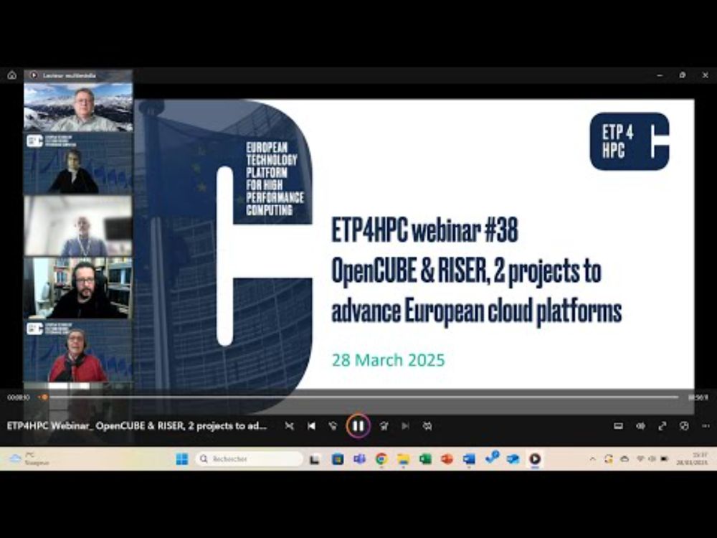Open the taskbar clock and date
This screenshot has height=538, width=717.
693,459
